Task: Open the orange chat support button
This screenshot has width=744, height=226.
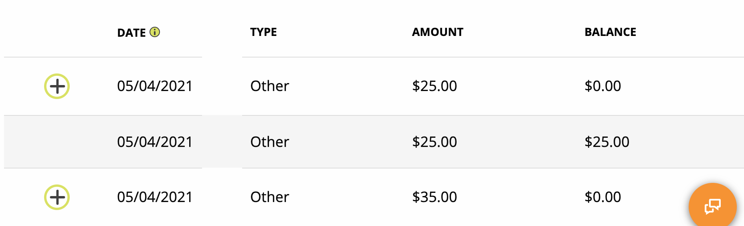Action: pyautogui.click(x=712, y=206)
